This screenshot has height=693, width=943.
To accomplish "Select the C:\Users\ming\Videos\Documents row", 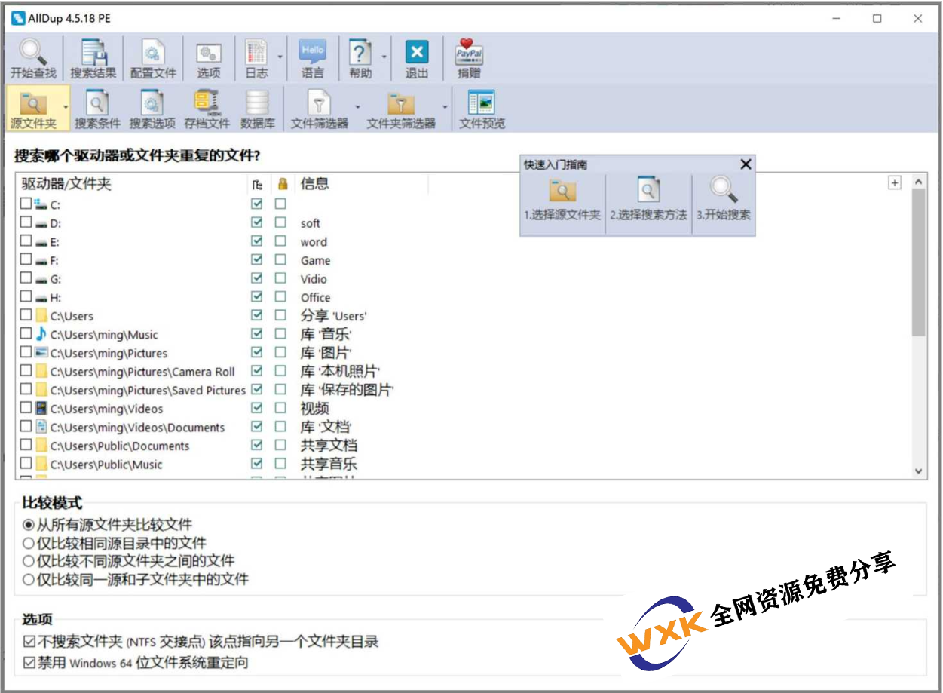I will click(462, 427).
